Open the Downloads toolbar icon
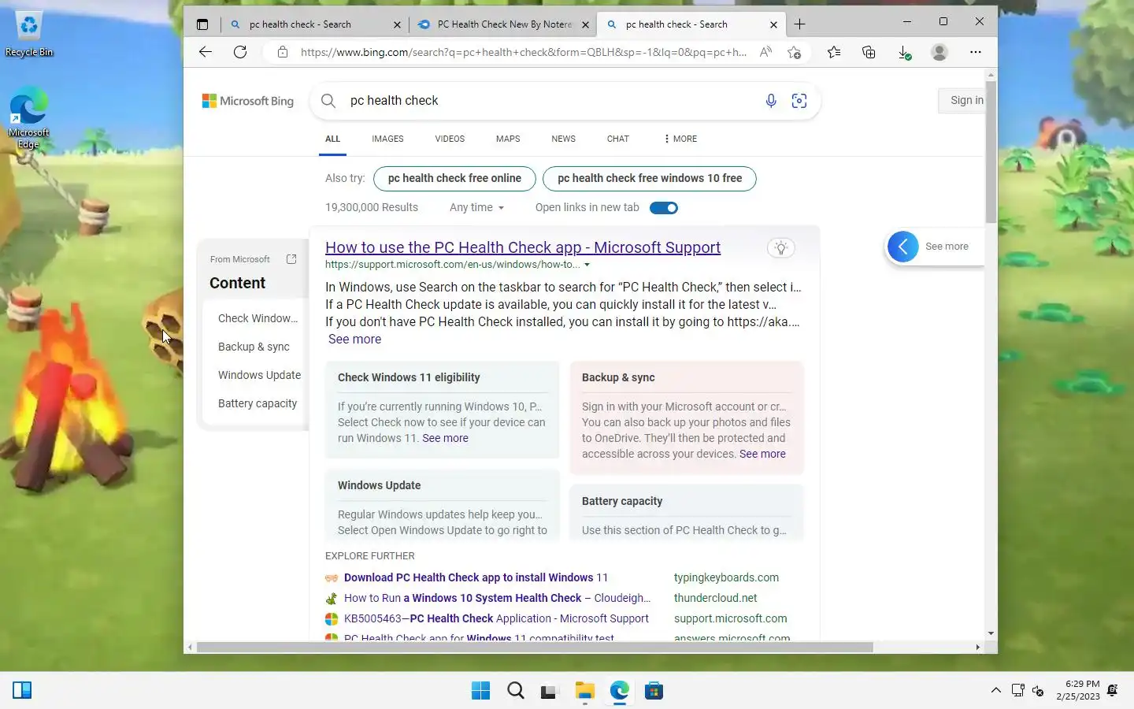Screen dimensions: 1134x709 point(904,52)
